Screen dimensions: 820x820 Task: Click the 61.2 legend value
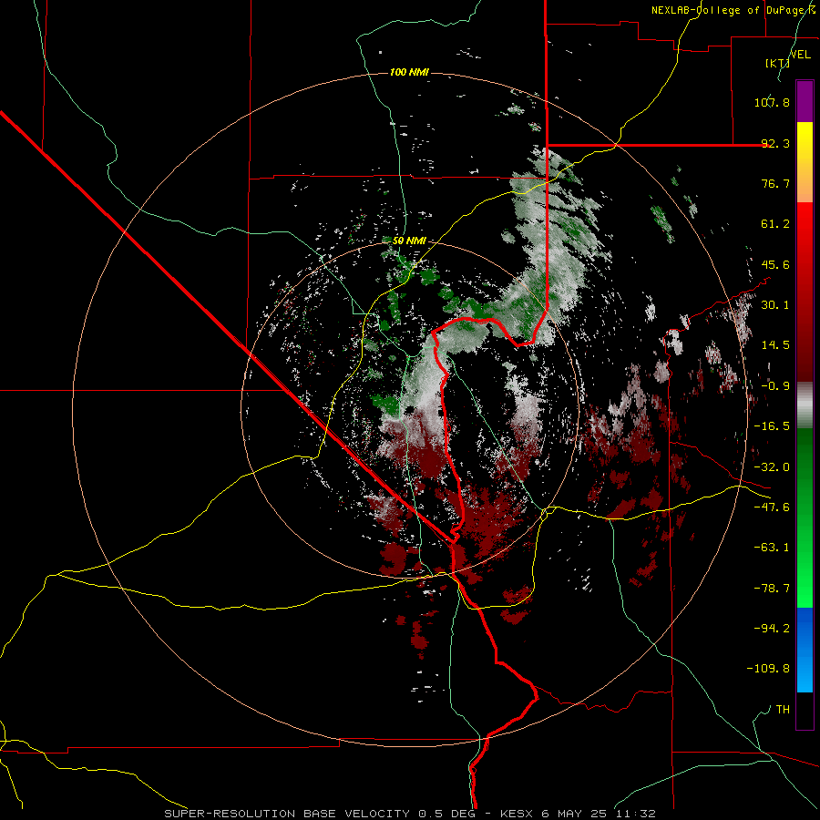point(775,224)
